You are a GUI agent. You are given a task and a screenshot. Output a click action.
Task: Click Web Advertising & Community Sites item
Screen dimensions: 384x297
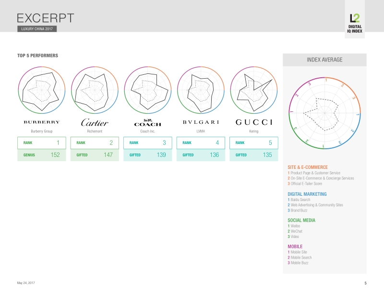[315, 205]
